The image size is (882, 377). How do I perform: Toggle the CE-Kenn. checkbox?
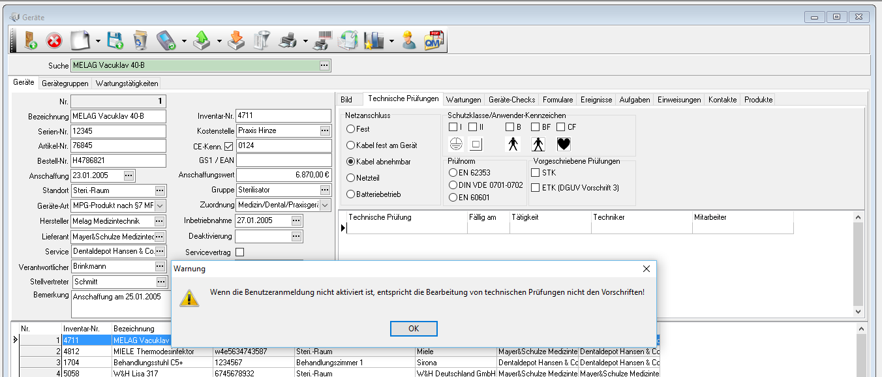(228, 146)
